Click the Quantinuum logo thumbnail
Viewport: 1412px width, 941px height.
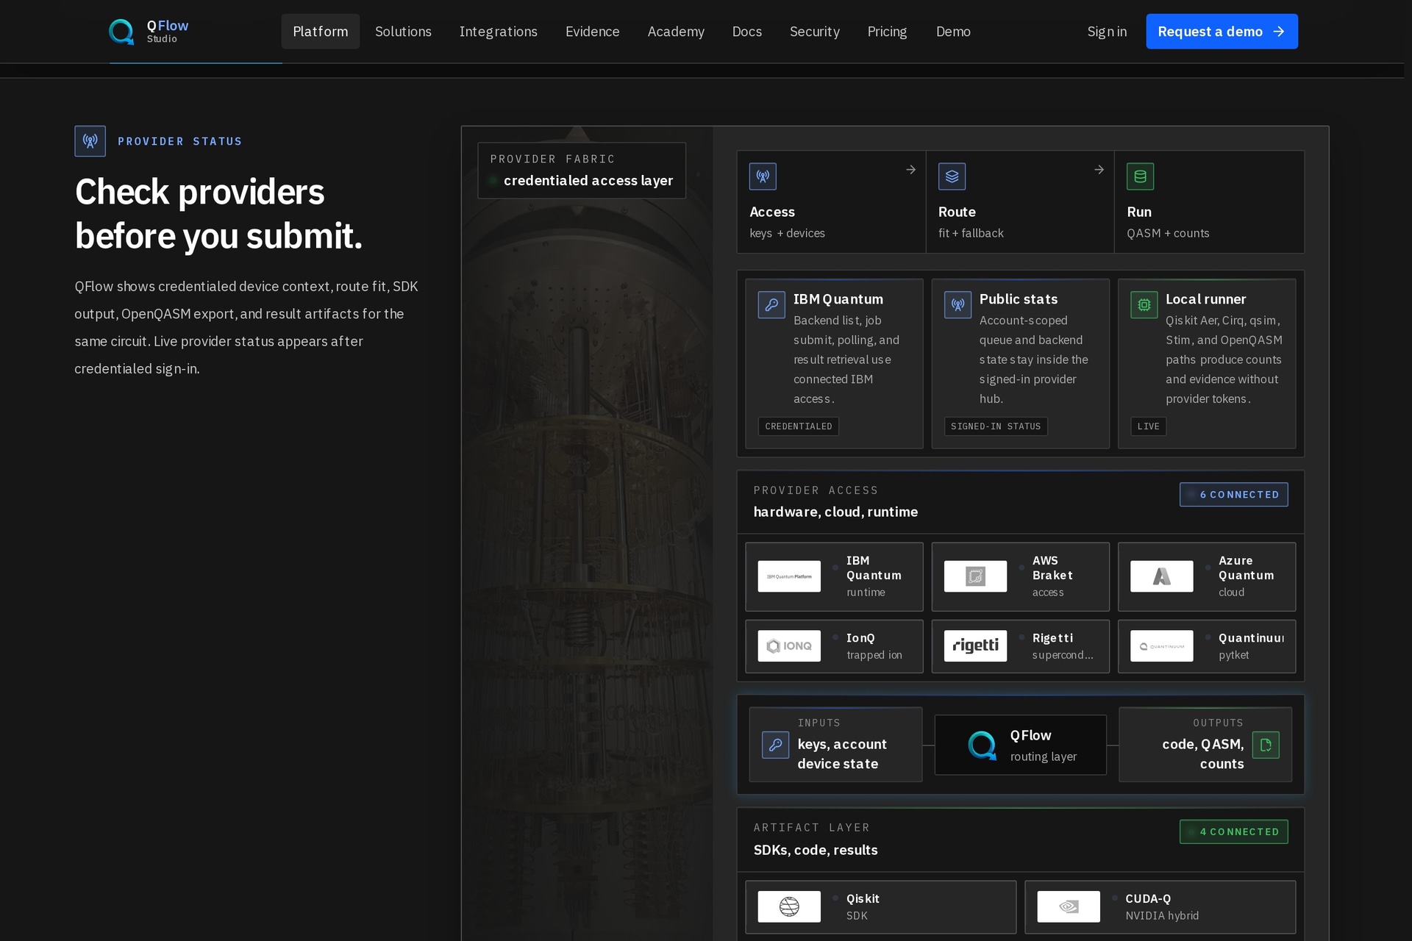coord(1161,645)
